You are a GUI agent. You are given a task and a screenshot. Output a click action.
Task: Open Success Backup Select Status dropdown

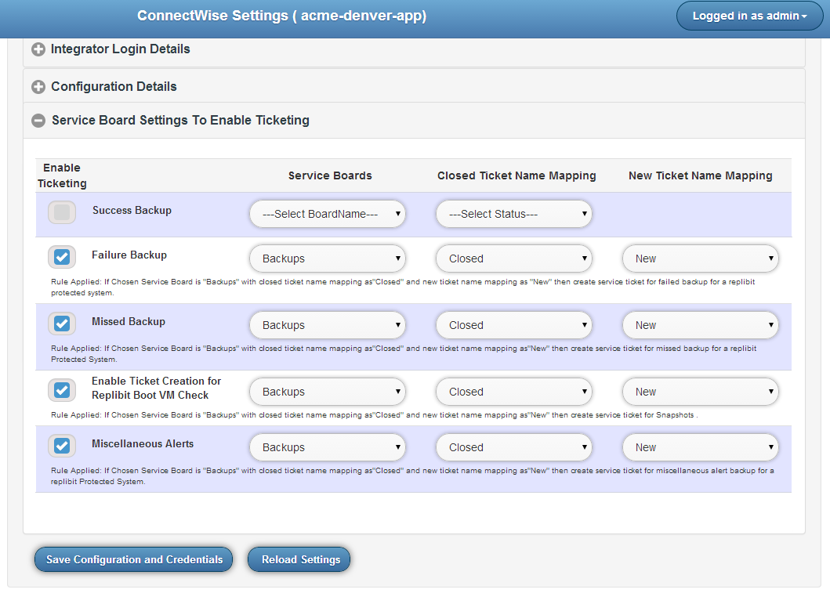pos(514,214)
